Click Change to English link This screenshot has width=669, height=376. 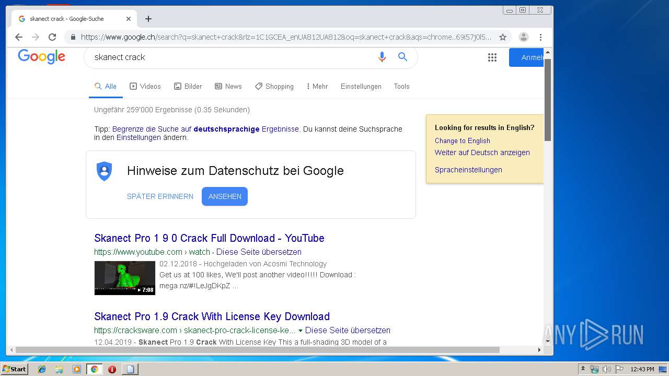pyautogui.click(x=463, y=140)
